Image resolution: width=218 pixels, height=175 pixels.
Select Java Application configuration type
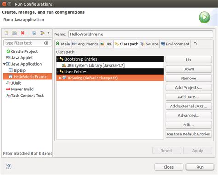tap(26, 64)
